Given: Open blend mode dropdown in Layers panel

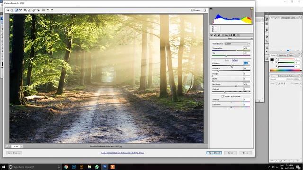Looking at the screenshot, I should tap(278, 79).
